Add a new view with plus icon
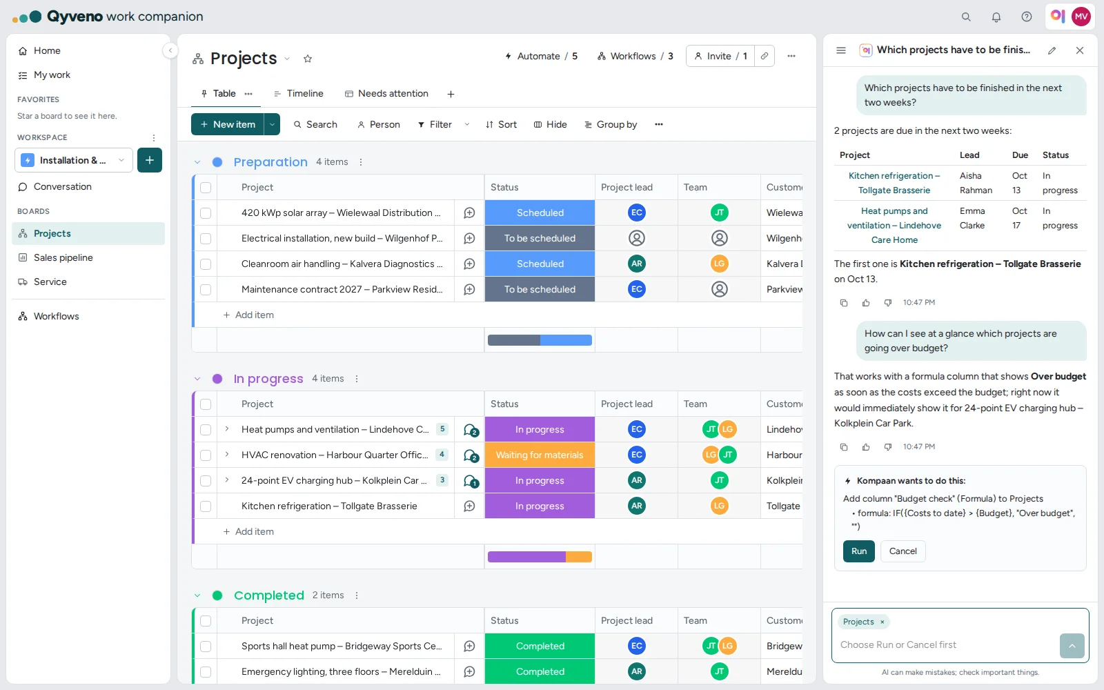The image size is (1104, 690). pos(451,94)
